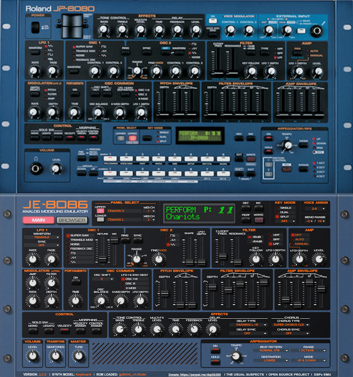The height and width of the screenshot is (377, 353).
Task: Click the Fine/Wide knob in OSC 2
Action: click(159, 259)
